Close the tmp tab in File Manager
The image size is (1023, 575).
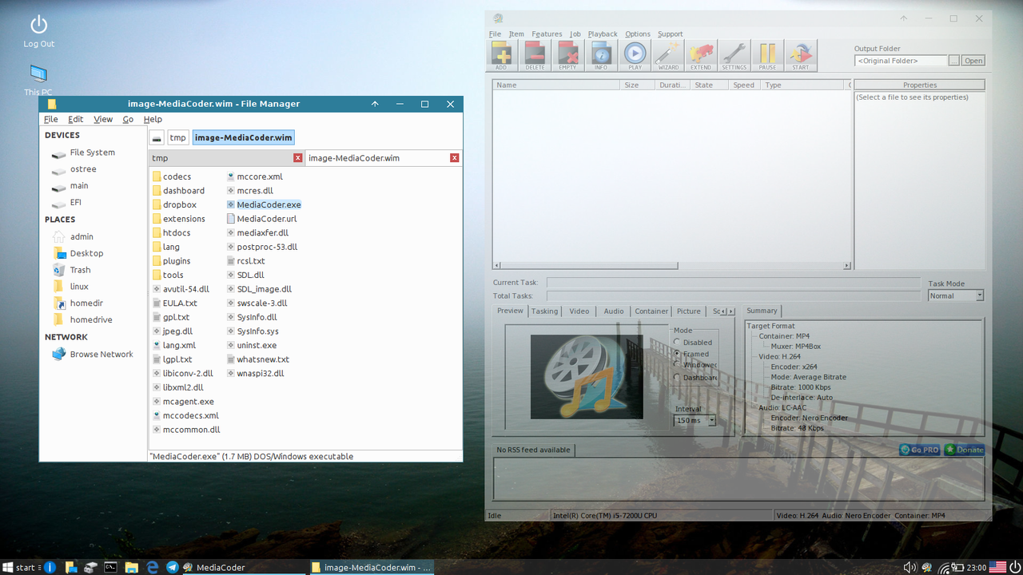tap(298, 158)
